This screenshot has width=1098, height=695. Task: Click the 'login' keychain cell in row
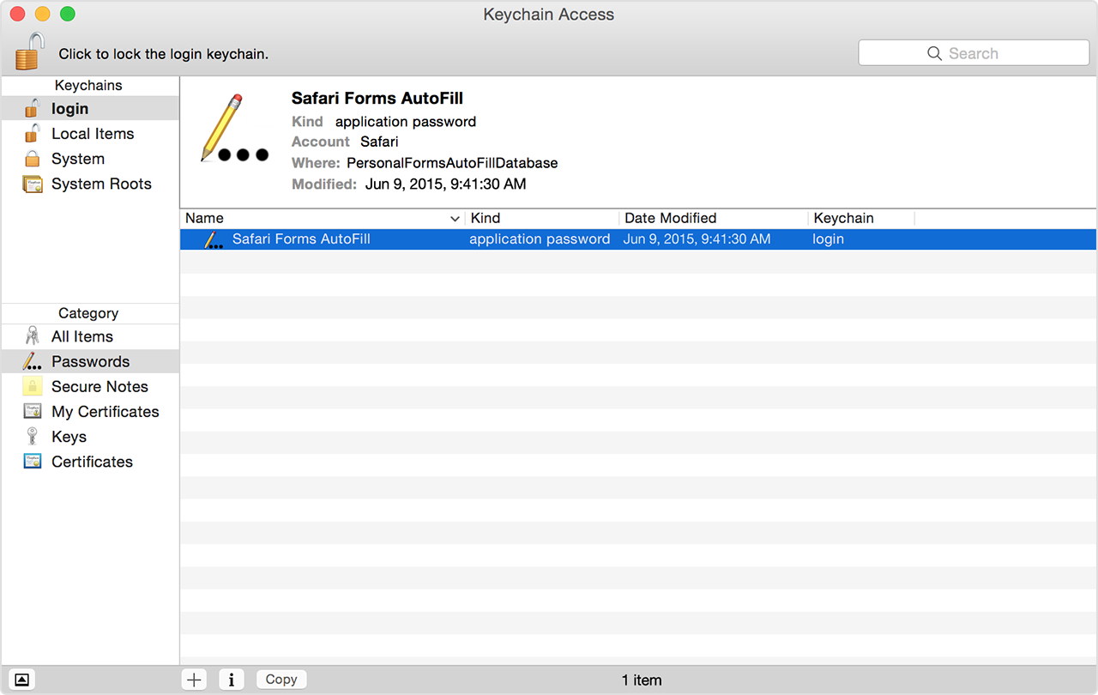(829, 239)
